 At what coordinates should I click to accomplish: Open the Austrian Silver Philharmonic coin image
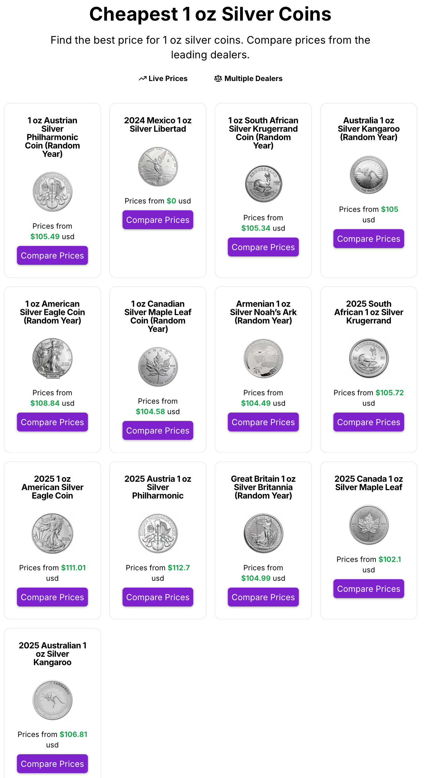(52, 191)
